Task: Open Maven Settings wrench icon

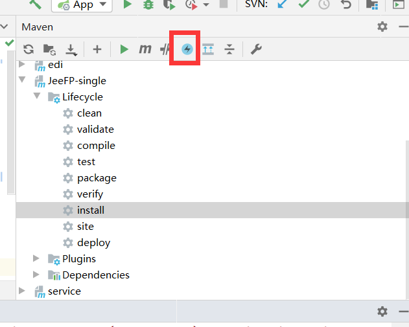Action: point(256,49)
